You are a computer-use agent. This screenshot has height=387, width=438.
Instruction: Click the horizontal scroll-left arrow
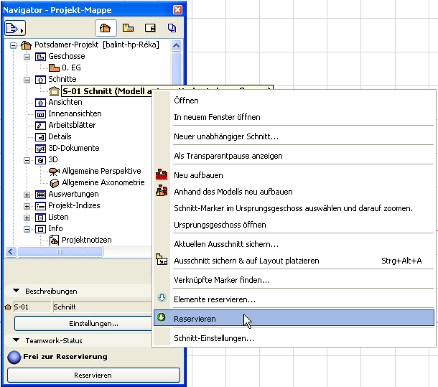pyautogui.click(x=11, y=252)
